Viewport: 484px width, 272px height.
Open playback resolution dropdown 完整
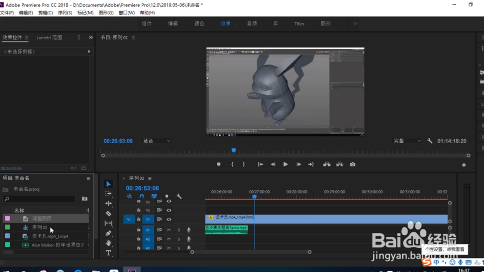407,141
